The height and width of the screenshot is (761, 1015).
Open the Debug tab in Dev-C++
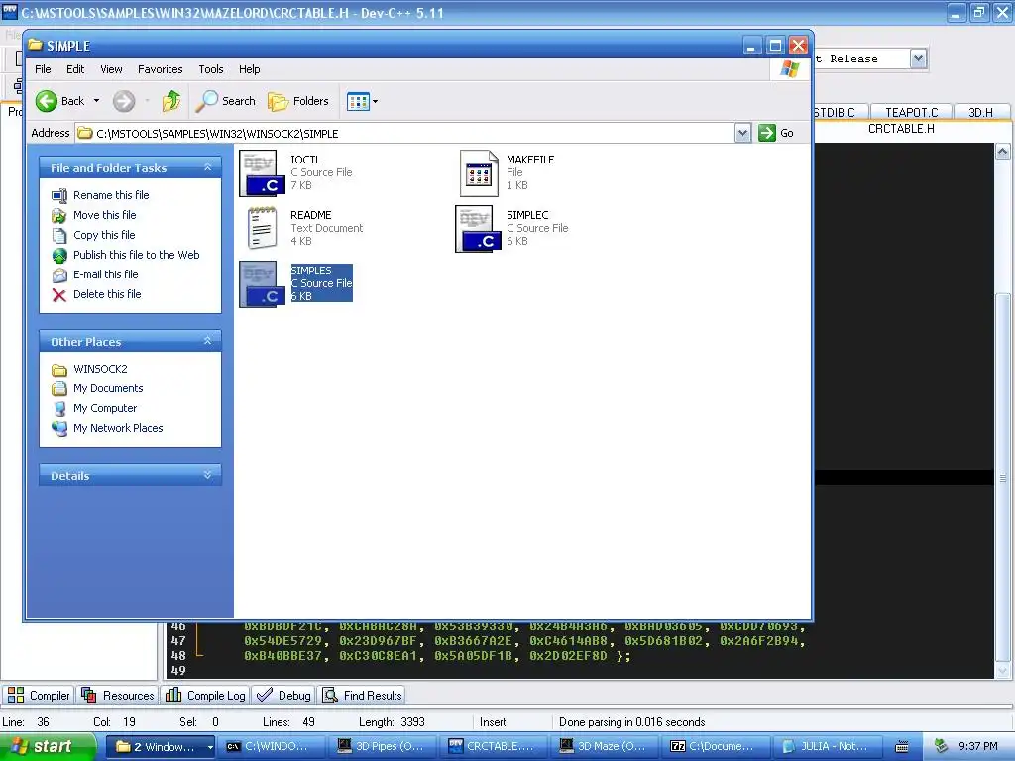(x=283, y=695)
